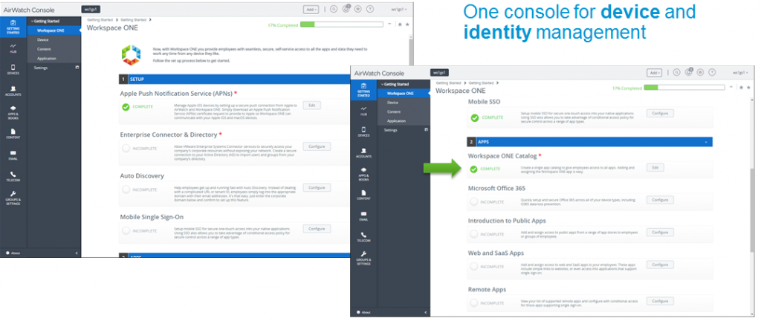Open Hub in the back window sidebar

tap(13, 48)
